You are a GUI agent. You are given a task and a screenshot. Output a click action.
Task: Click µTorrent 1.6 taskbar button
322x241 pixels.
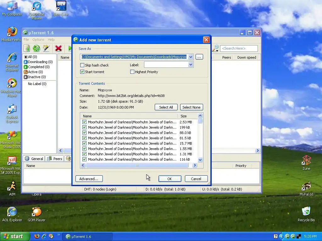87,237
